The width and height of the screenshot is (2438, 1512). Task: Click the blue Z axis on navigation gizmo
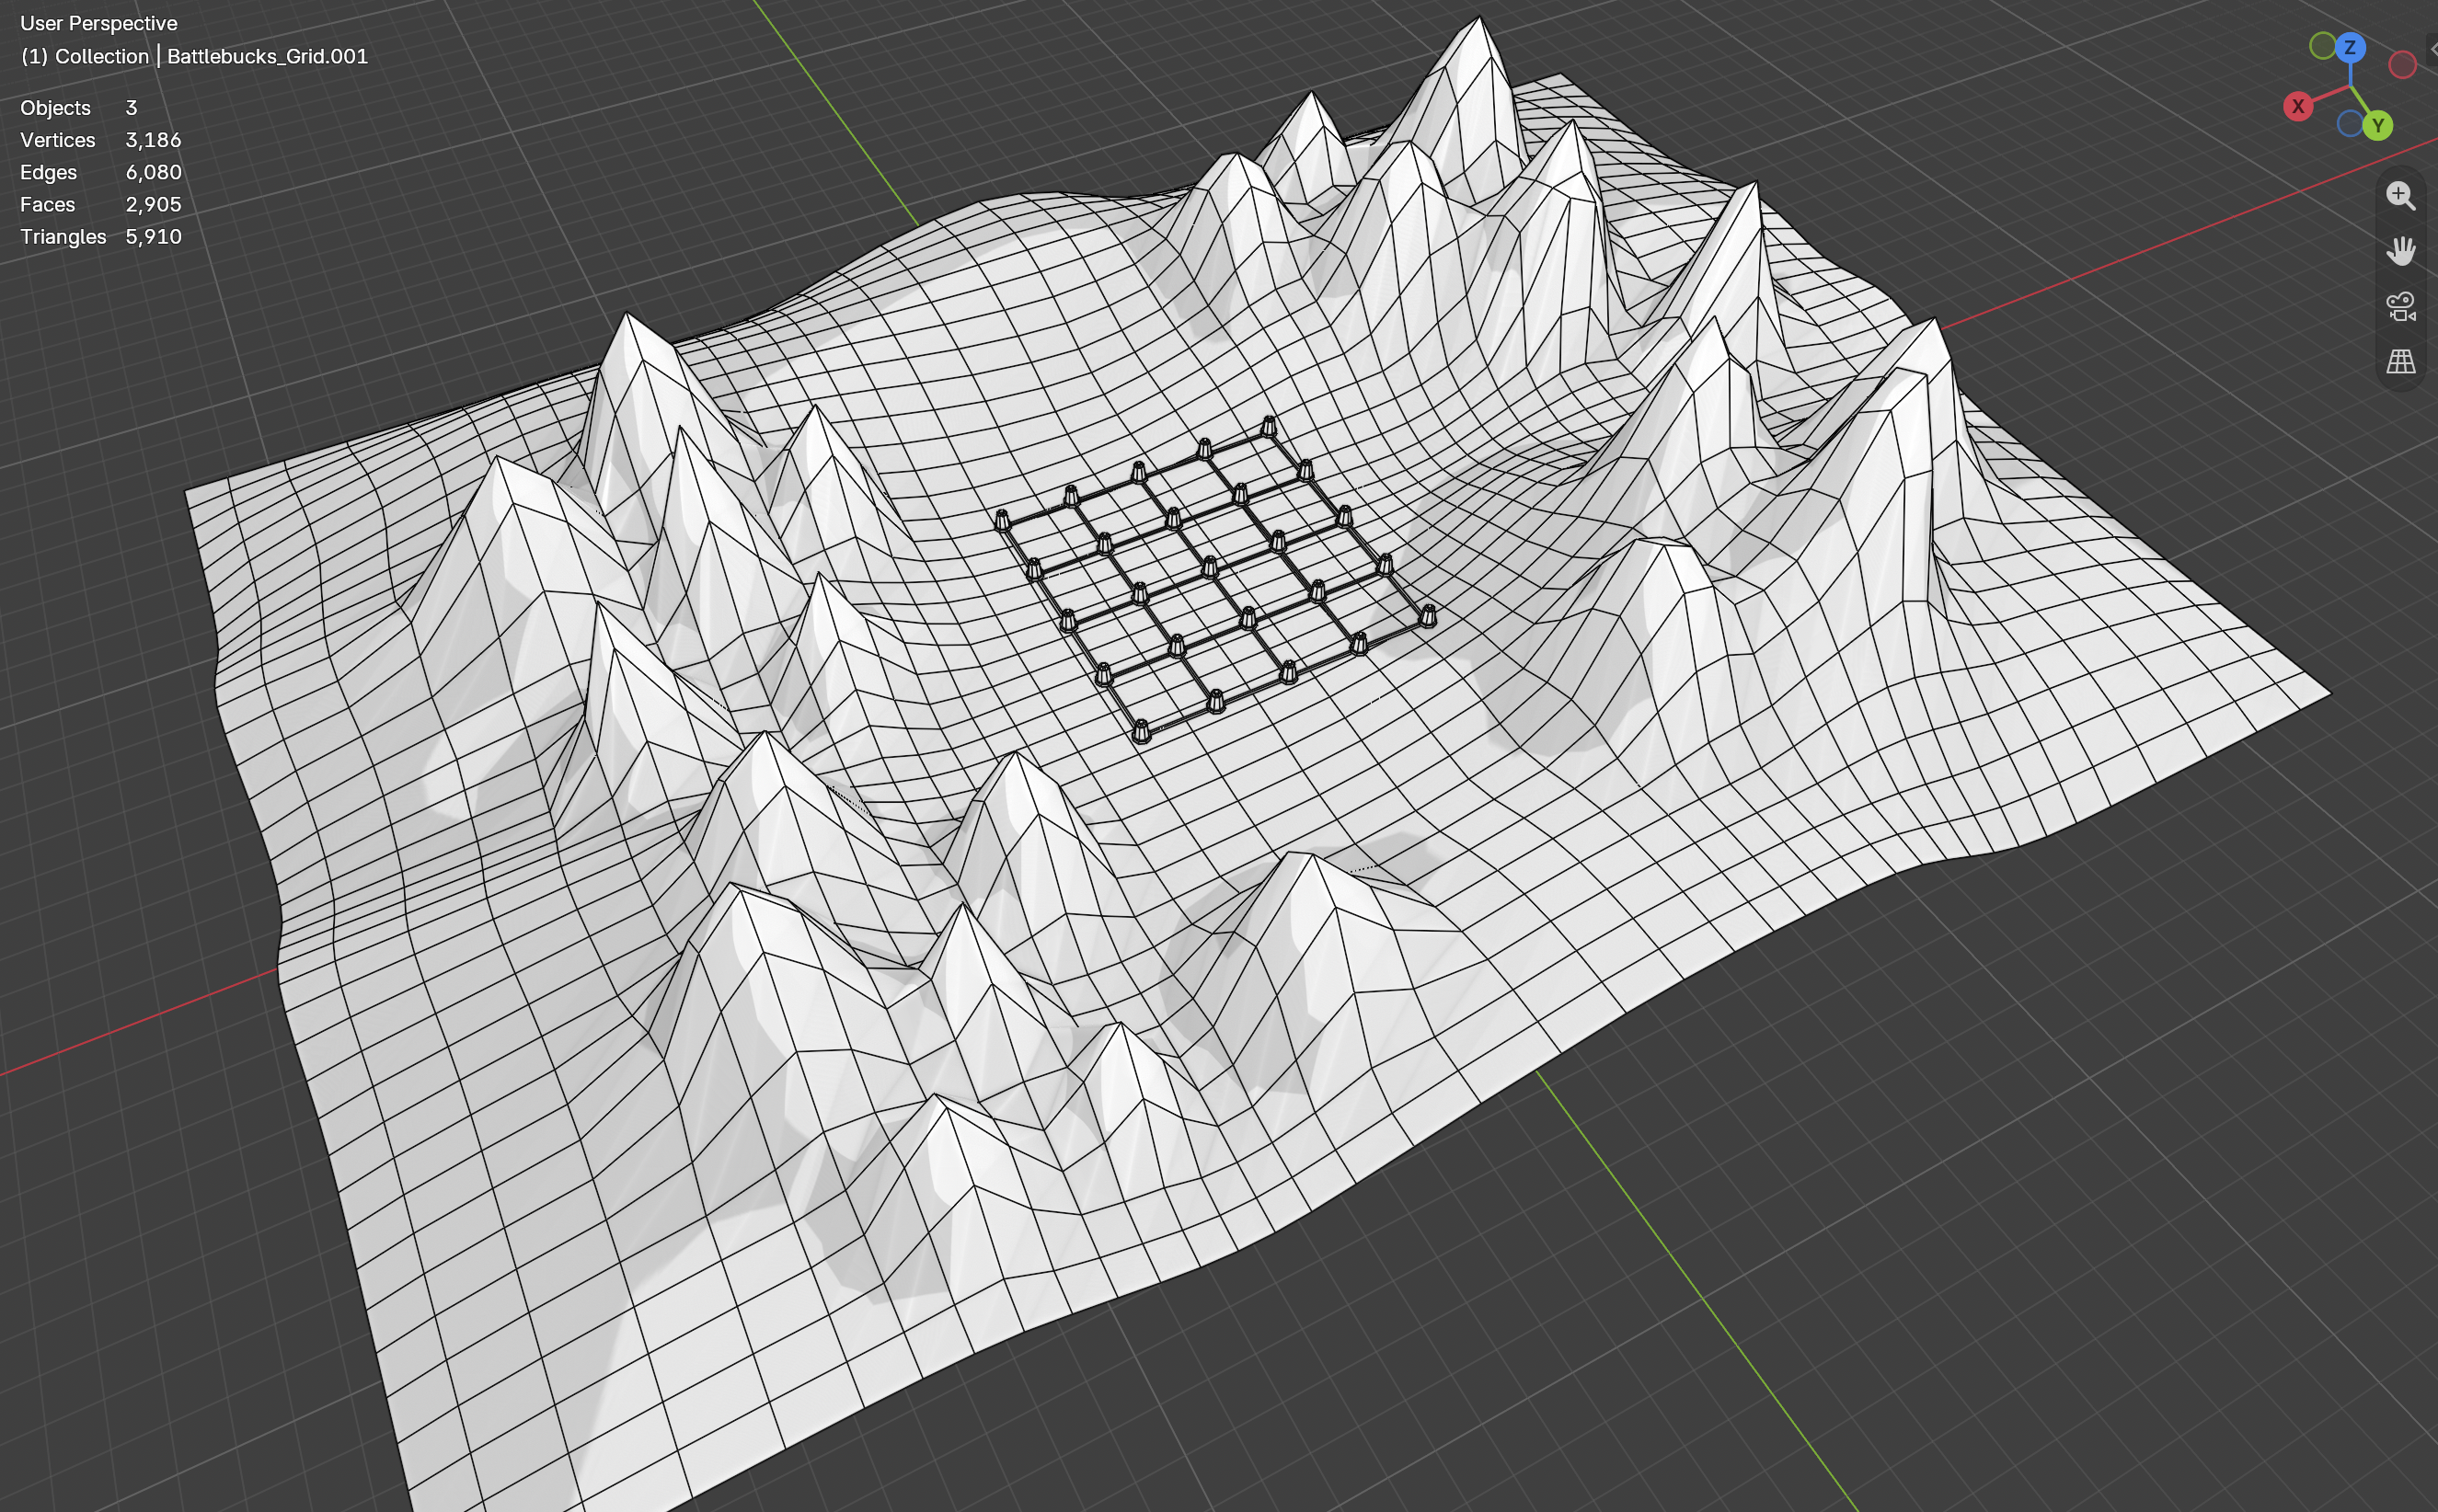pyautogui.click(x=2350, y=47)
